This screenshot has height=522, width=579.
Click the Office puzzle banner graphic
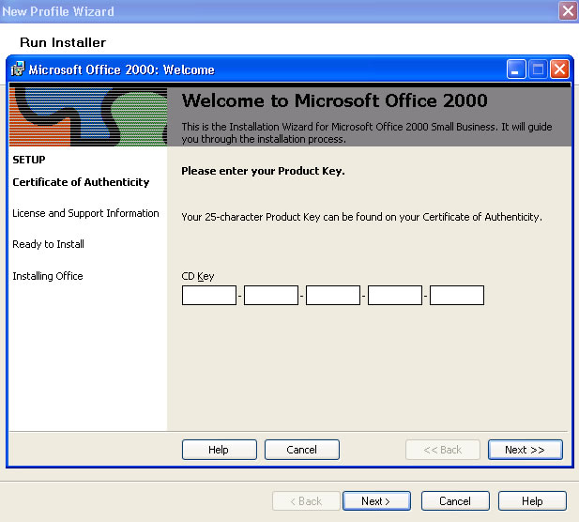coord(88,116)
